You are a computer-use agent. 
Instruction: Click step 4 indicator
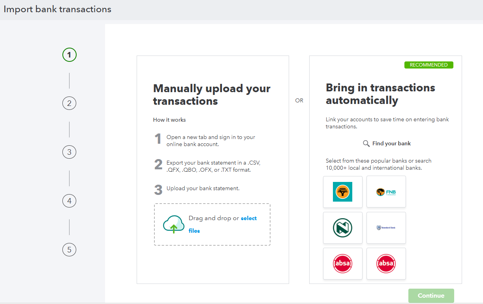pyautogui.click(x=69, y=201)
